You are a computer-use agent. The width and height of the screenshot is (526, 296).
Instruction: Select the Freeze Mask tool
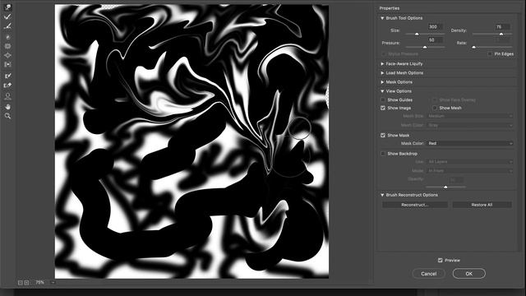coord(7,76)
